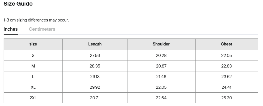Click the 30.71 length cell
This screenshot has width=263, height=106.
click(x=95, y=98)
